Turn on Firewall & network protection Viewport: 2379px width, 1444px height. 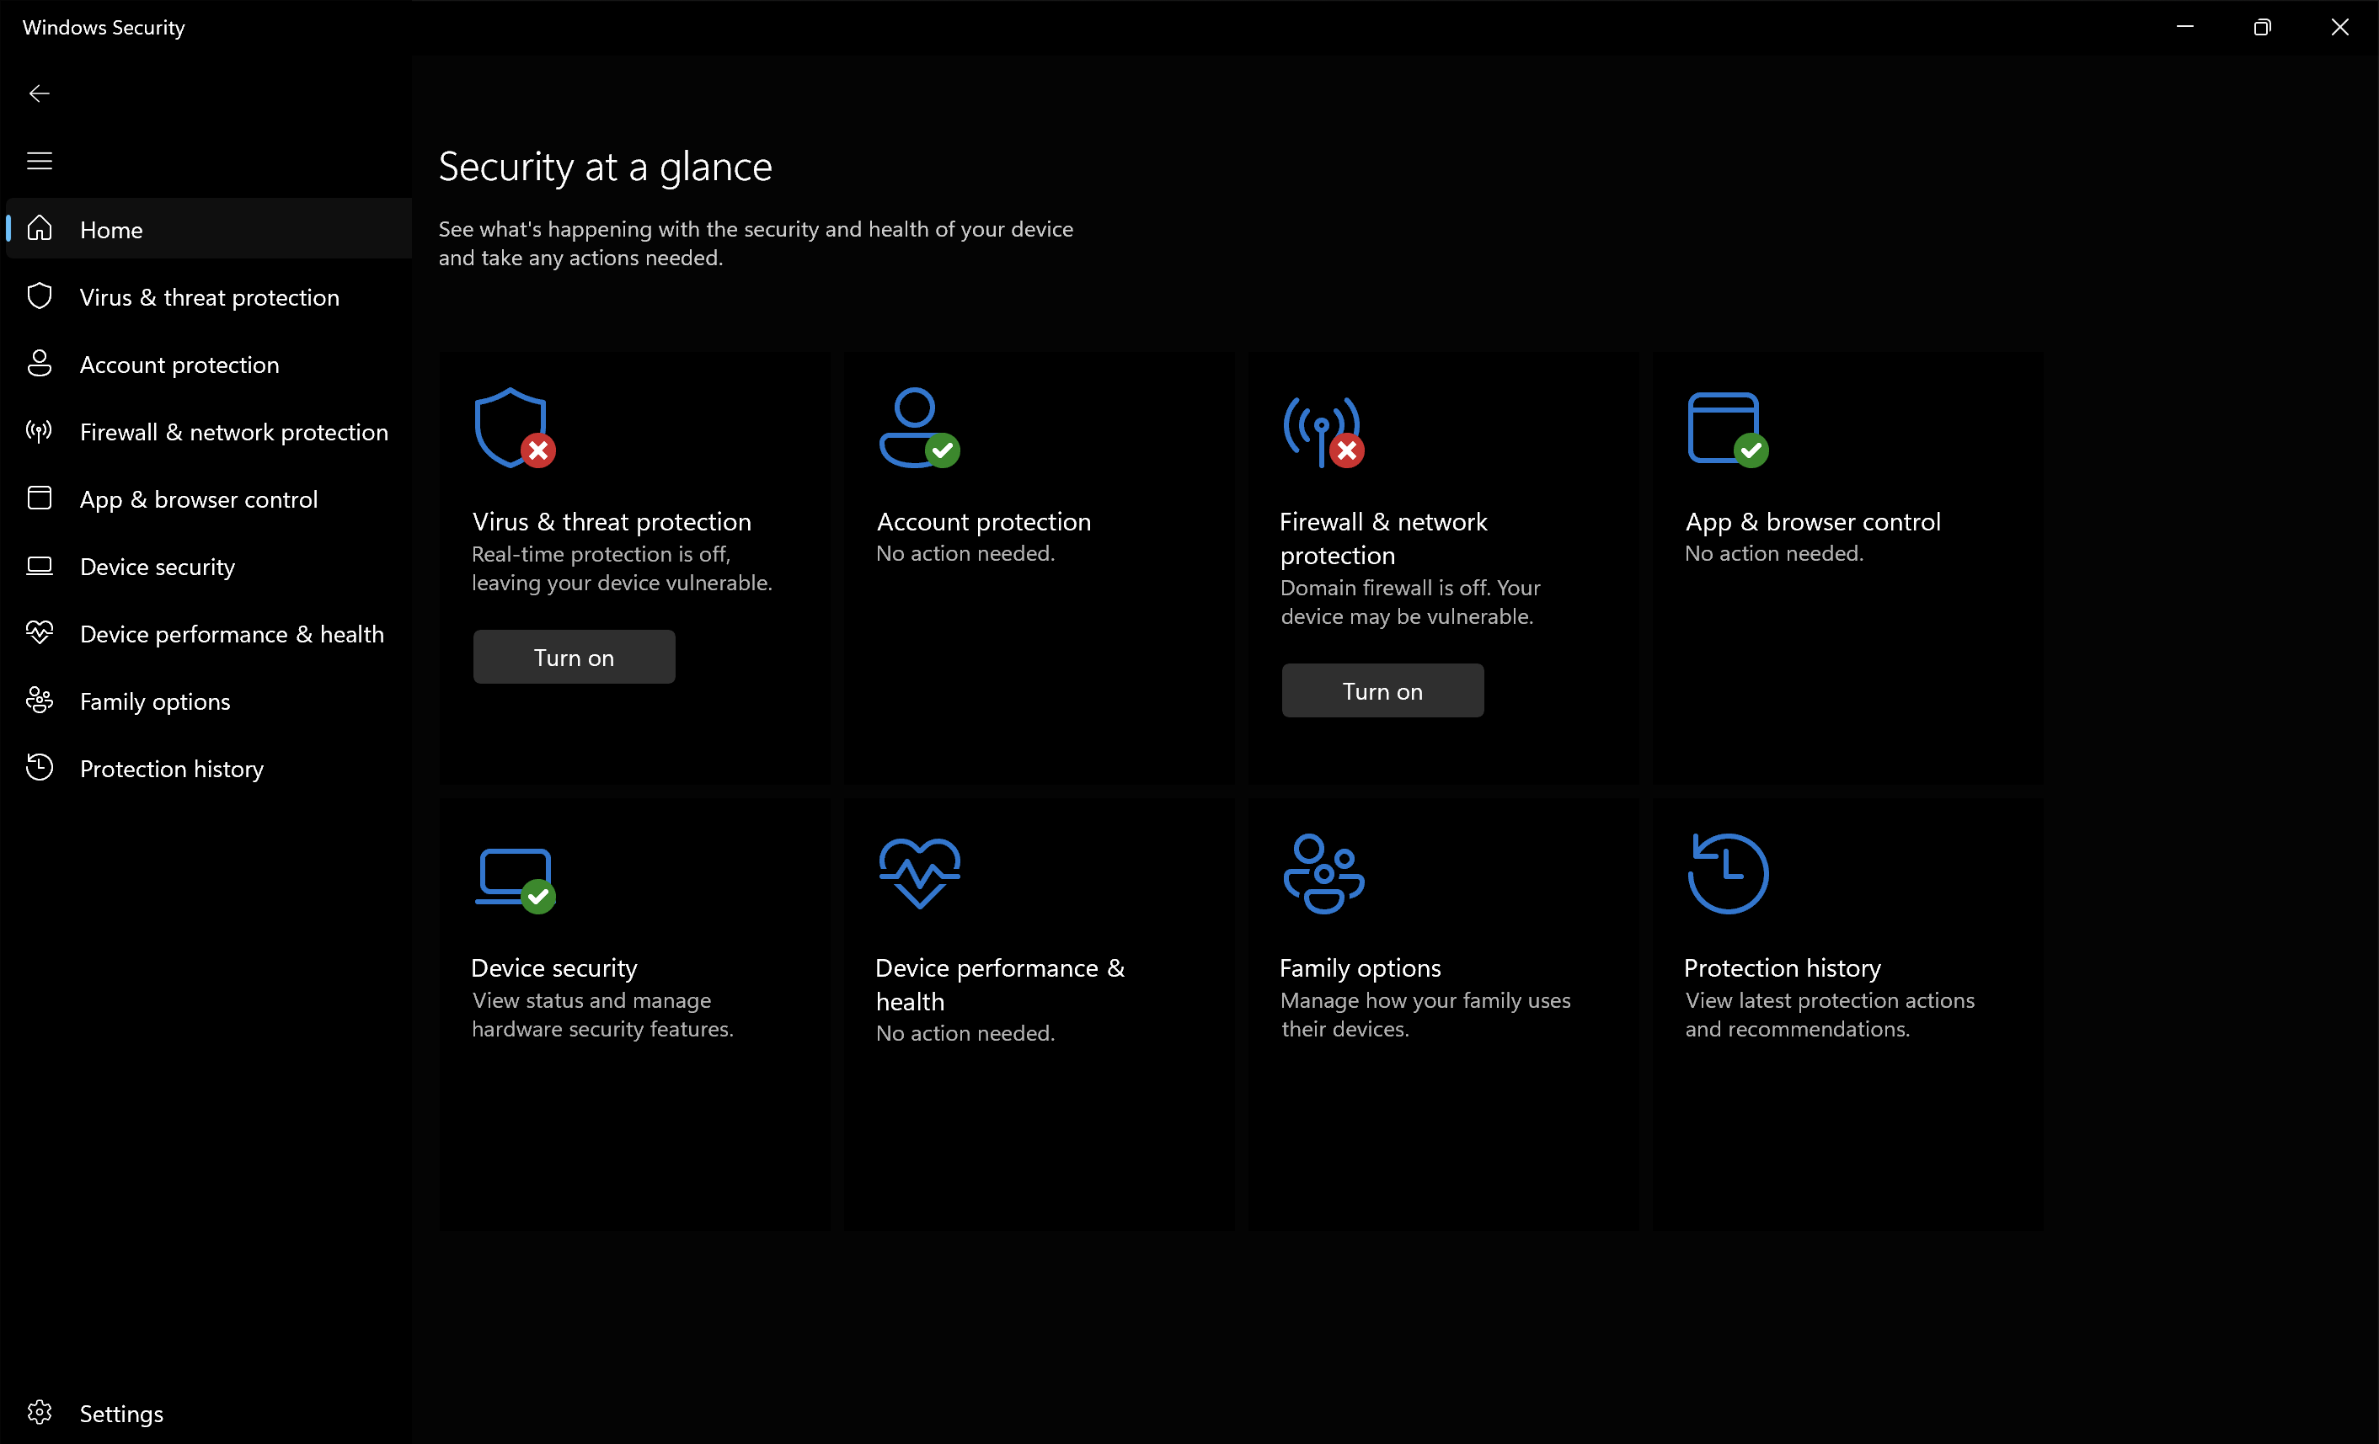coord(1382,691)
